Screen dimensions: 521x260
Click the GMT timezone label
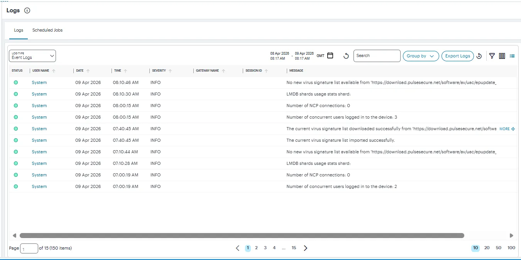320,56
